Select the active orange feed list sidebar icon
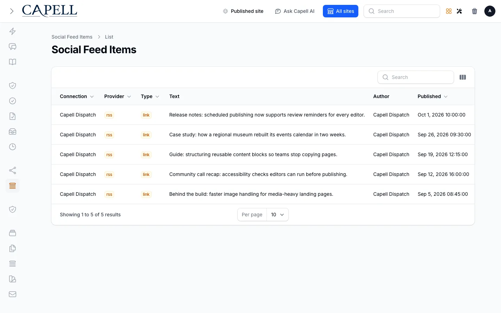The width and height of the screenshot is (501, 313). click(13, 186)
